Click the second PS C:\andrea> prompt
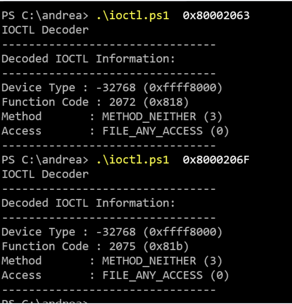The height and width of the screenshot is (304, 292). pyautogui.click(x=45, y=160)
